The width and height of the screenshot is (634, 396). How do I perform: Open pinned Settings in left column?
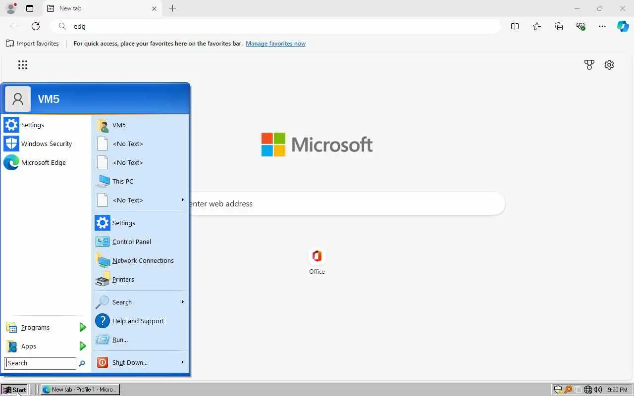click(x=47, y=125)
